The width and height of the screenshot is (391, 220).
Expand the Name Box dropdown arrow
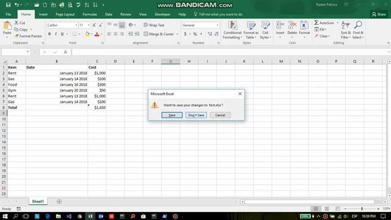[27, 52]
